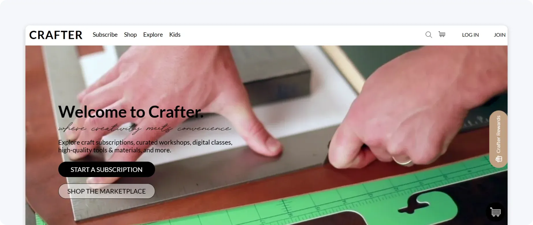Click the LOG IN link
Image resolution: width=533 pixels, height=225 pixels.
click(x=470, y=35)
